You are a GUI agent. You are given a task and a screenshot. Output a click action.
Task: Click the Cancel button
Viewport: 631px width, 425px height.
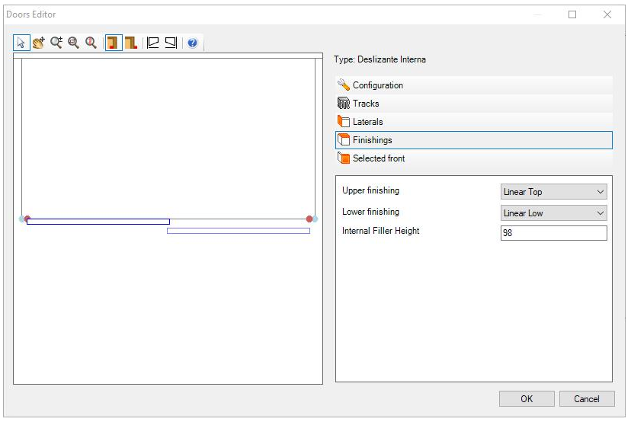587,399
